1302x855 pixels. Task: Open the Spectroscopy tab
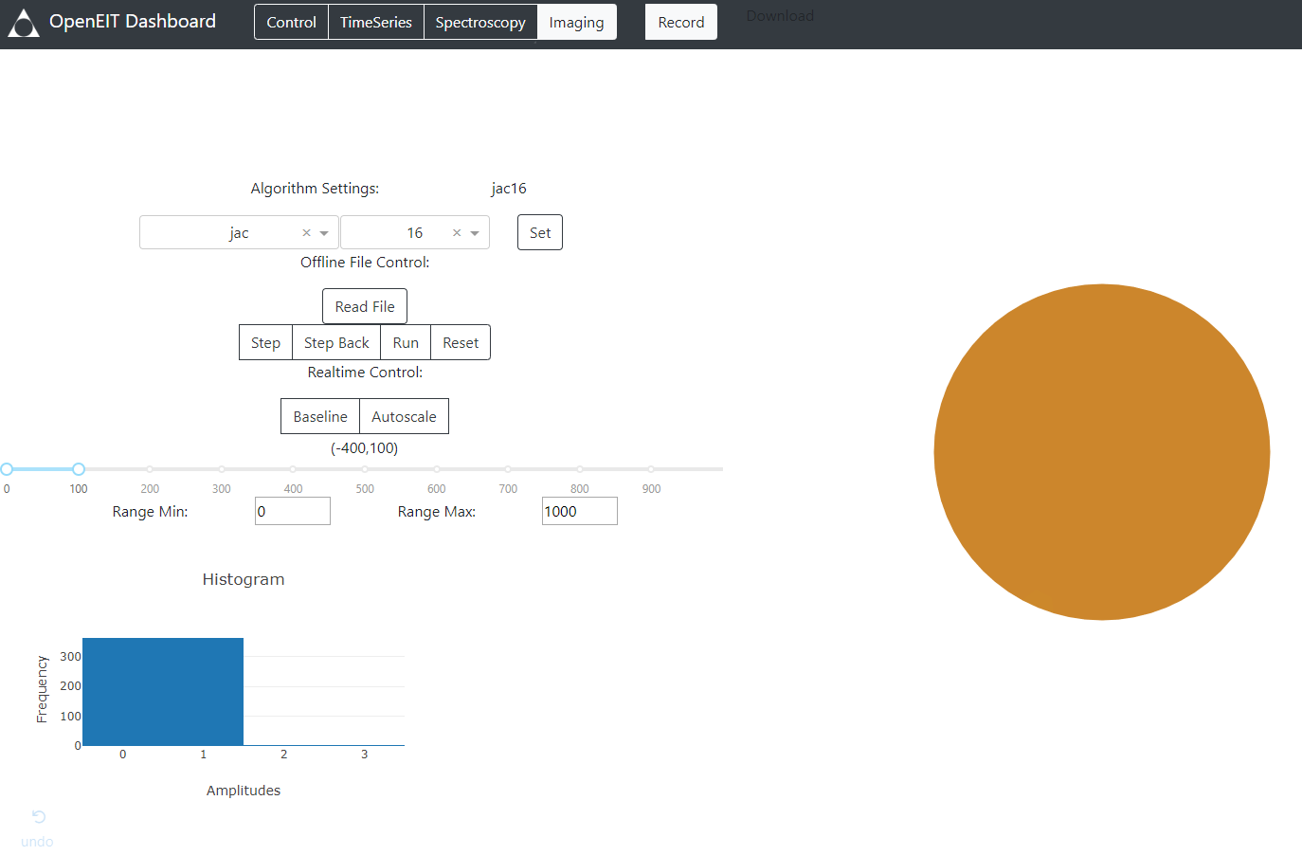point(480,21)
